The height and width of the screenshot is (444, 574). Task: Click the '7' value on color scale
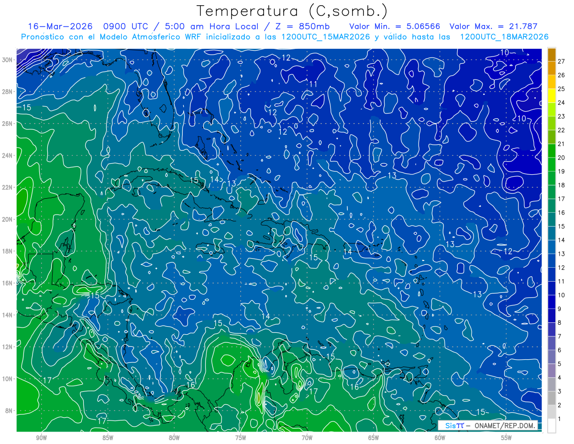(560, 336)
